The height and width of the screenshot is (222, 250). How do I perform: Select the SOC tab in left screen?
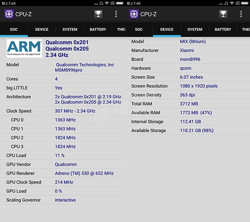click(14, 30)
